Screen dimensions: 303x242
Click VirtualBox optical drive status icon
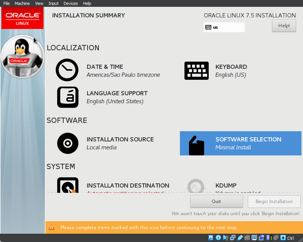[218, 237]
